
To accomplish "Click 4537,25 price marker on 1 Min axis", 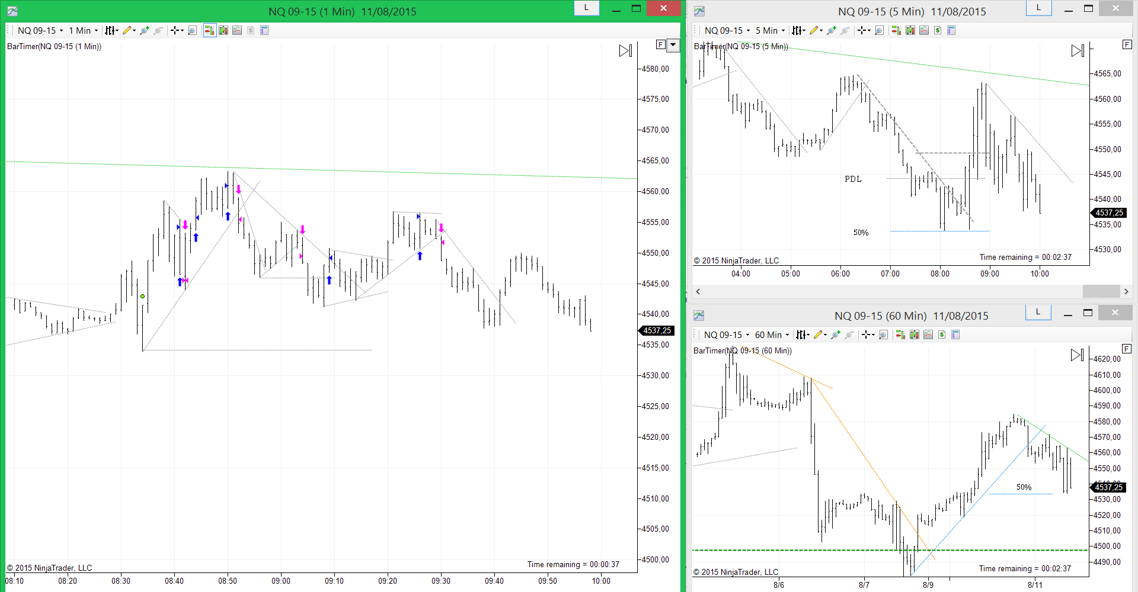I will pos(656,330).
